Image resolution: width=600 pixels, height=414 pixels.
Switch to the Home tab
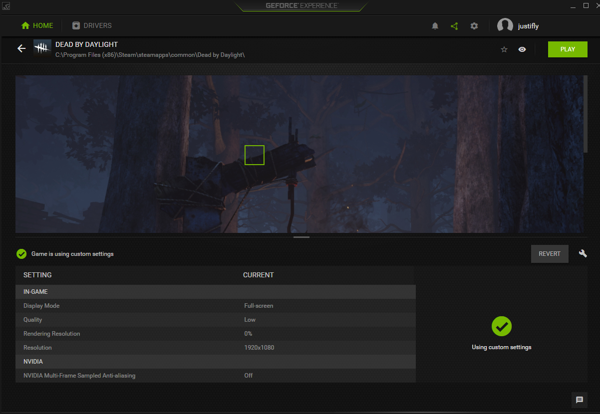click(37, 25)
